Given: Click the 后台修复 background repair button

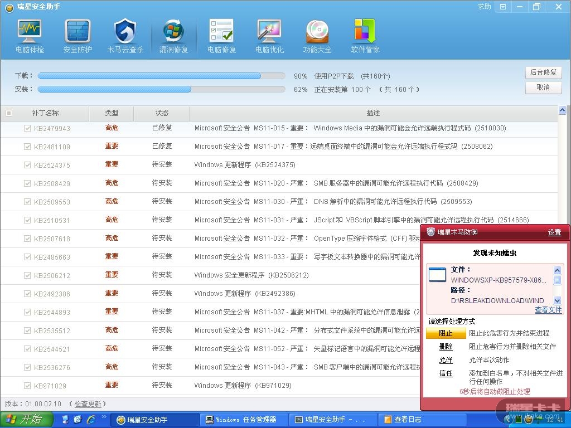Looking at the screenshot, I should [543, 72].
